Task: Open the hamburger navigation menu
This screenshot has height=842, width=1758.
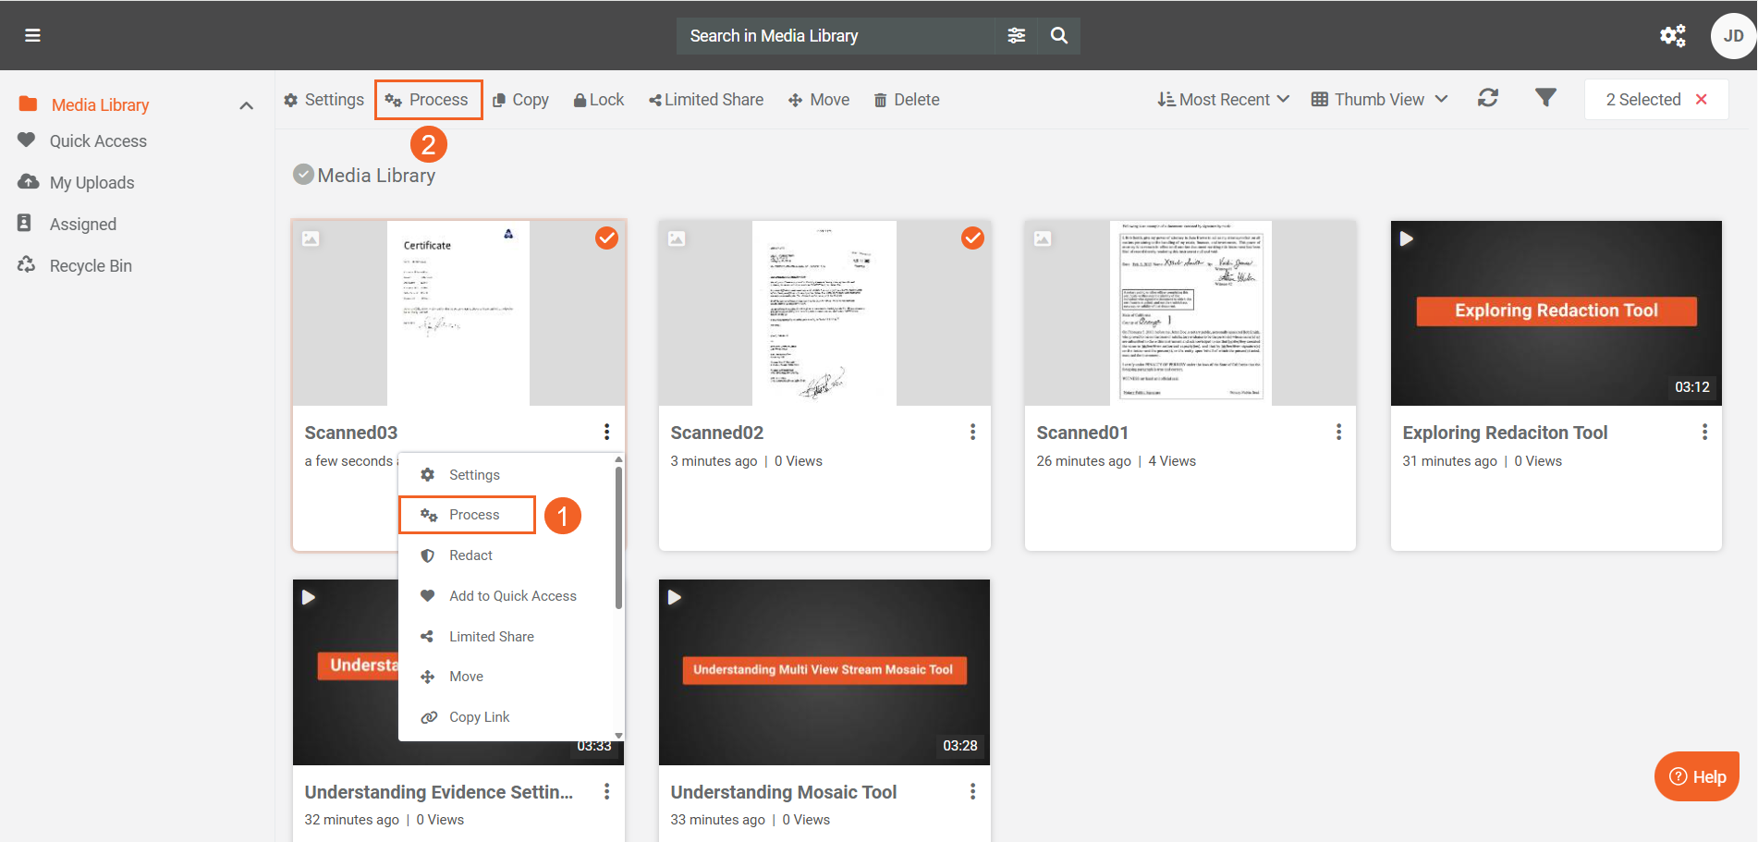Action: point(32,35)
